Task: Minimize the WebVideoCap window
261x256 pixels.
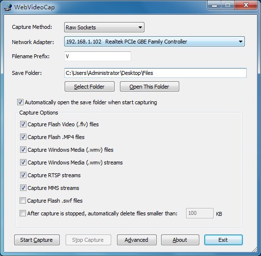Action: [x=214, y=5]
